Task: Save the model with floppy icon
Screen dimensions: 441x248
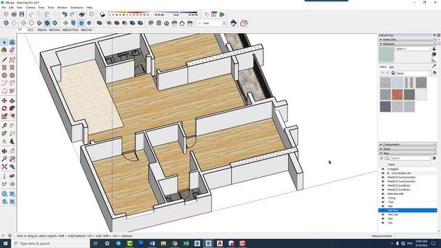Action: (21, 14)
